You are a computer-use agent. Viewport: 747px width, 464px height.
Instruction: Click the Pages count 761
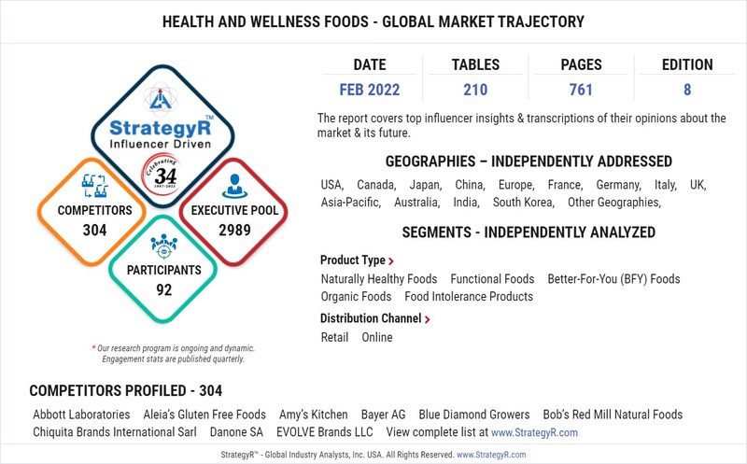tap(580, 91)
